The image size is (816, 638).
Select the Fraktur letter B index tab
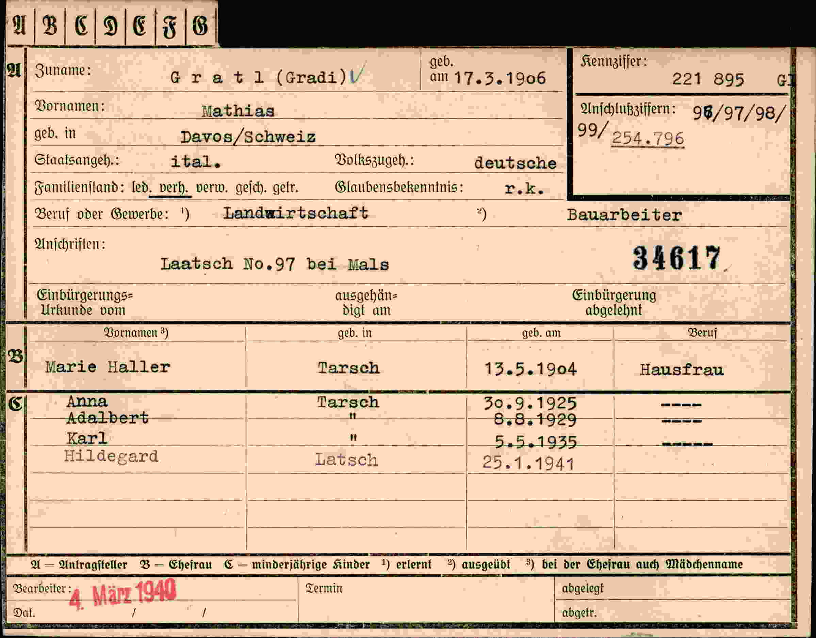[50, 26]
